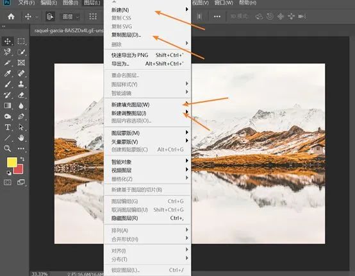Toggle Auto-Select layer icon in options bar

(50, 16)
